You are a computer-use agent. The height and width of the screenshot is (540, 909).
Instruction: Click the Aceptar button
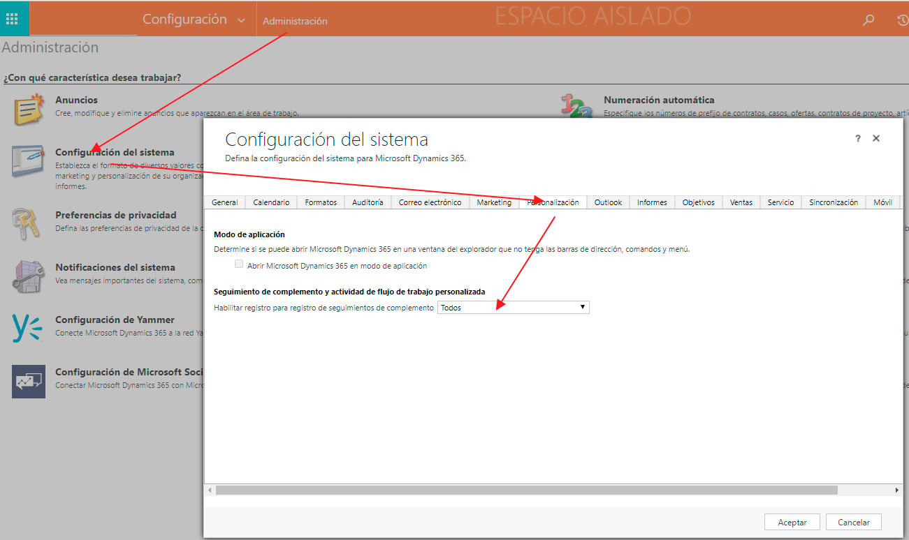tap(792, 522)
